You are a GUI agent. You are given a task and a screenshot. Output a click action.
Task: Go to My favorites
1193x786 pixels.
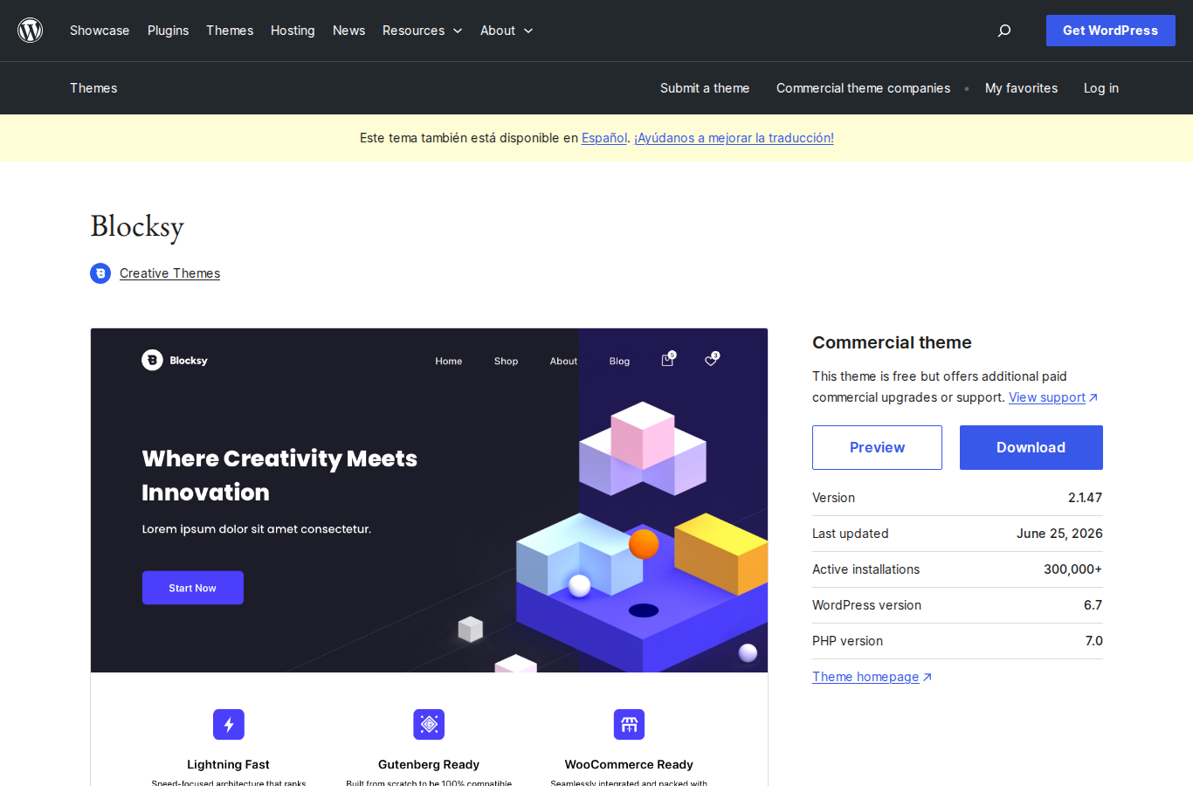tap(1021, 88)
